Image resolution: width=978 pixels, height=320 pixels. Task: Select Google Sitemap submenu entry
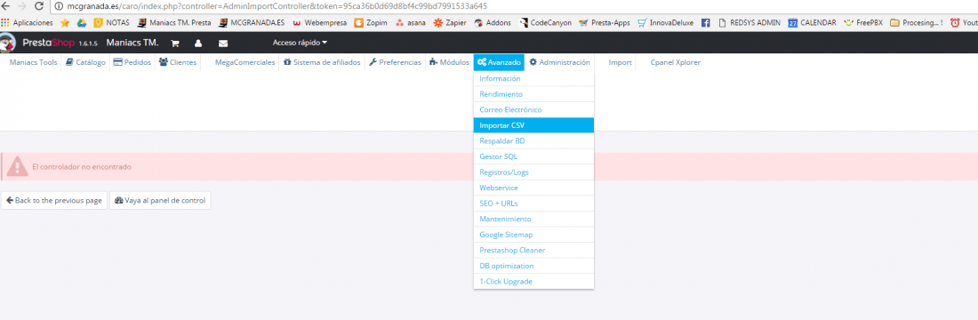(x=534, y=235)
